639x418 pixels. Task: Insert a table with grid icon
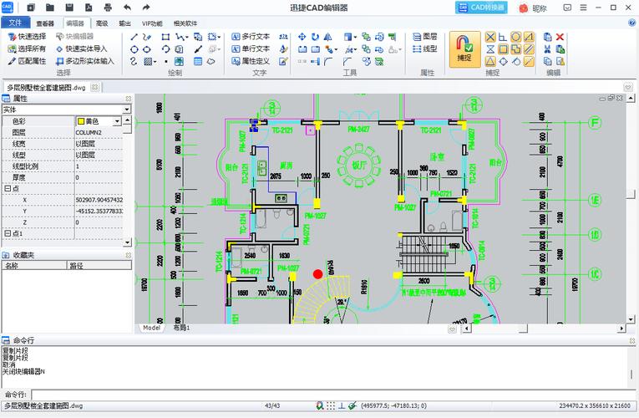pos(198,62)
